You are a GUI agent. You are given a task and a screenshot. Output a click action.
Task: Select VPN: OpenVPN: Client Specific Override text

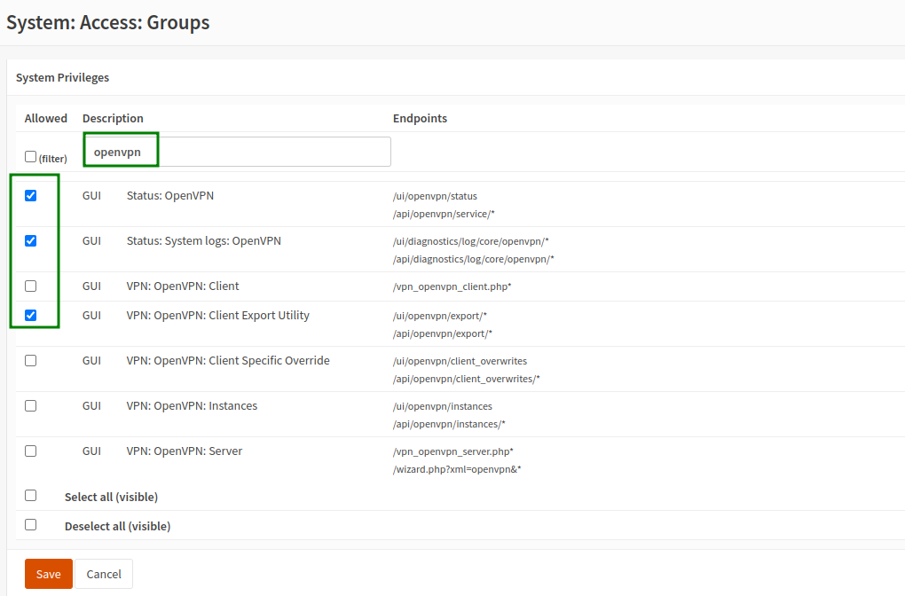click(x=228, y=361)
